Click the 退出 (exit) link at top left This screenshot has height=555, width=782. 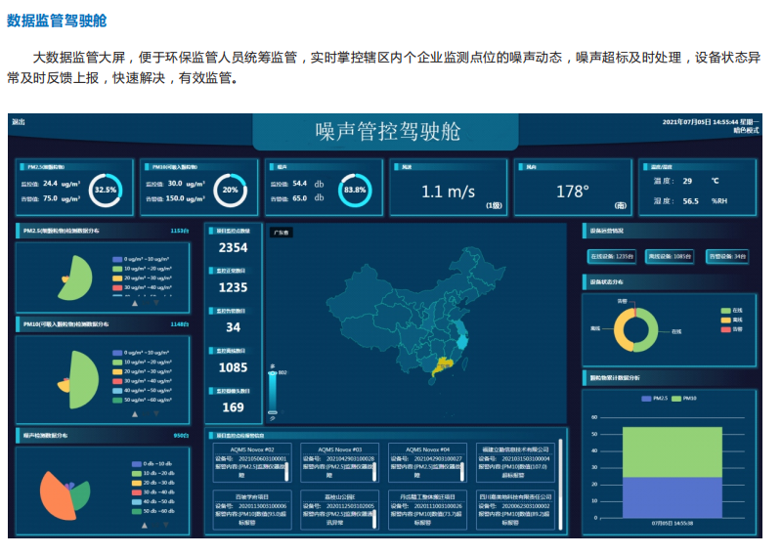click(x=19, y=122)
